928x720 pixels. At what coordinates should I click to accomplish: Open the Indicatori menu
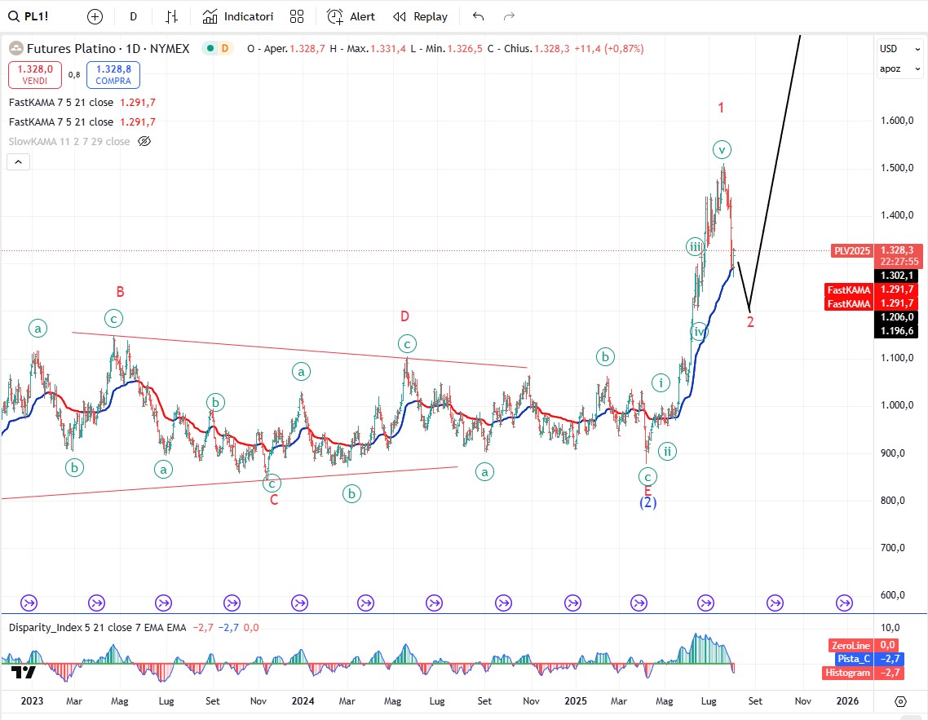(238, 16)
